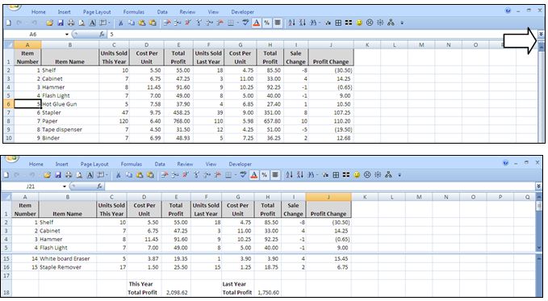Click the yellow smiley face icon in bottom window
Image resolution: width=548 pixels, height=301 pixels.
pos(357,175)
